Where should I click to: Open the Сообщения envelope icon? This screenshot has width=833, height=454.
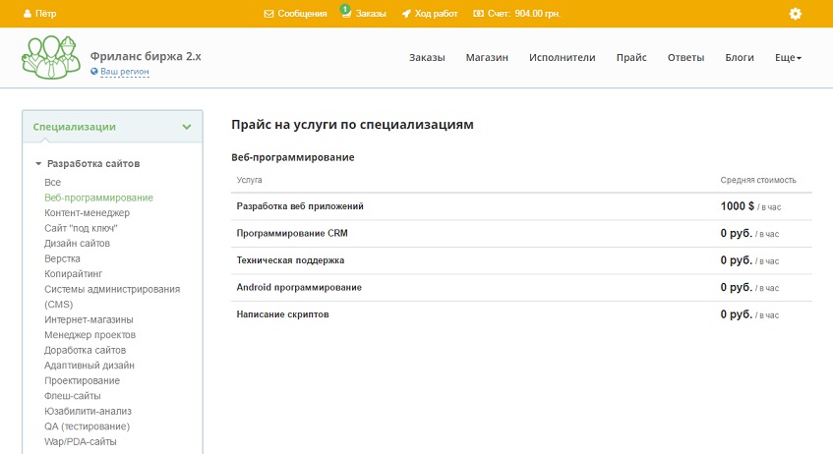click(x=268, y=14)
